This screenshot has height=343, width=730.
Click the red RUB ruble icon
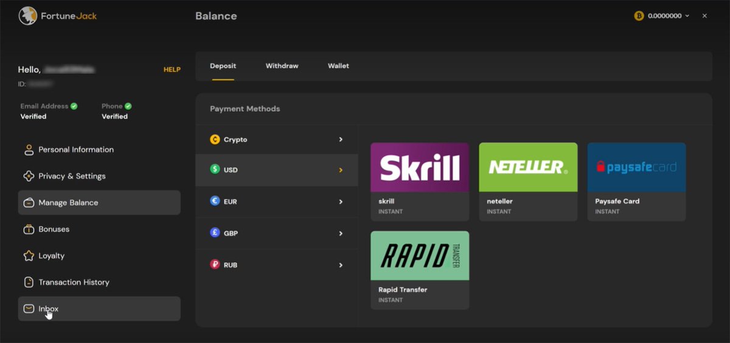point(215,265)
